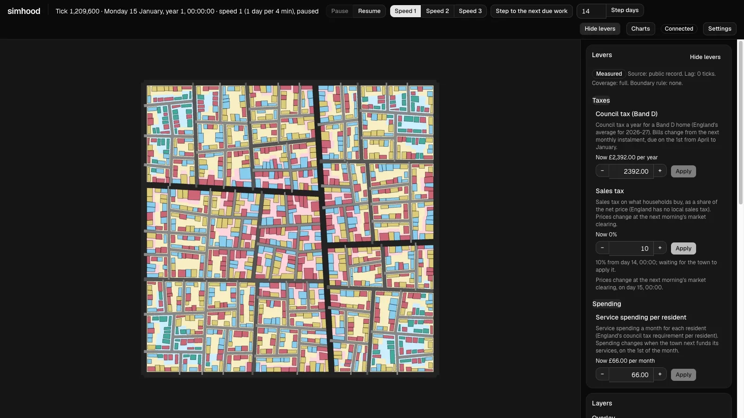Edit Sales tax value 10
The height and width of the screenshot is (418, 744).
[631, 248]
